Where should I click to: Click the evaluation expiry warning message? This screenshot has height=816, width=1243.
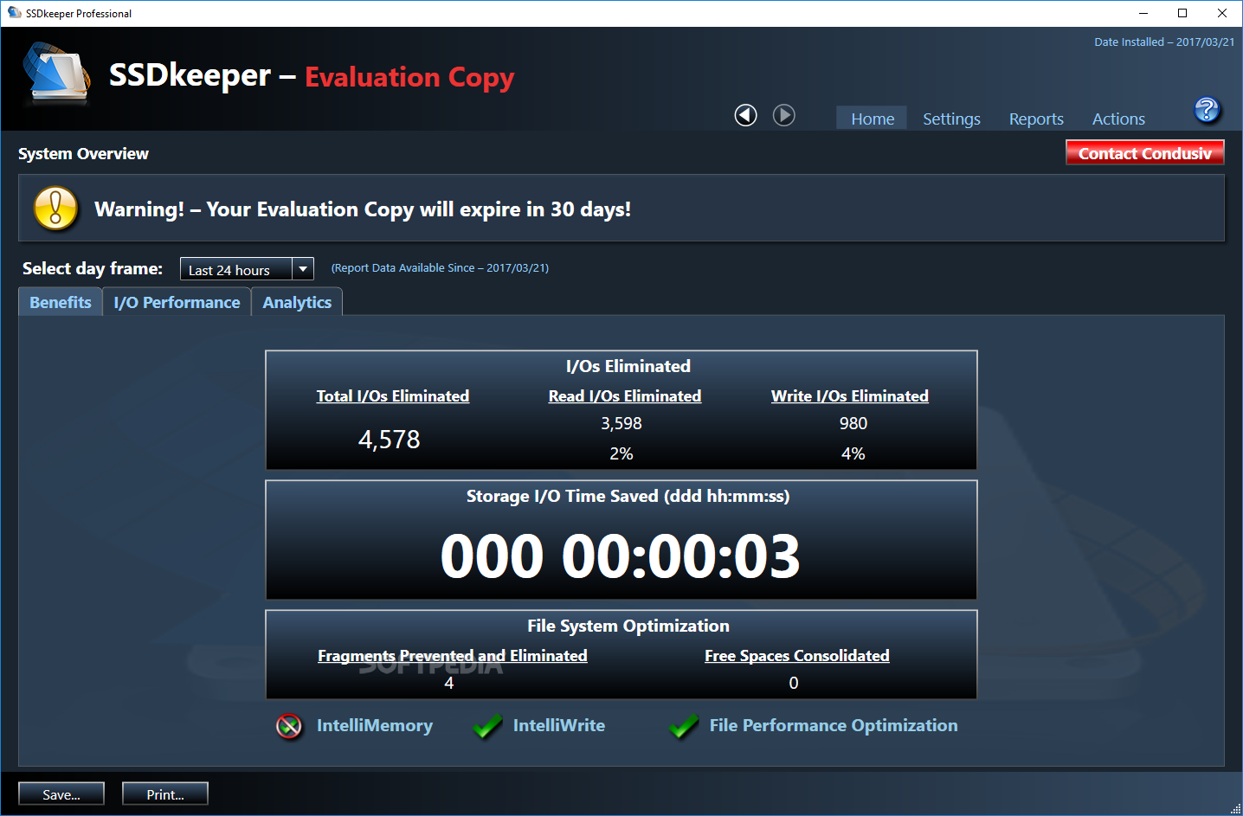[x=363, y=209]
